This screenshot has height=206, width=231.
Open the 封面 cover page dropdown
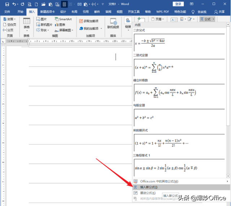coord(9,19)
